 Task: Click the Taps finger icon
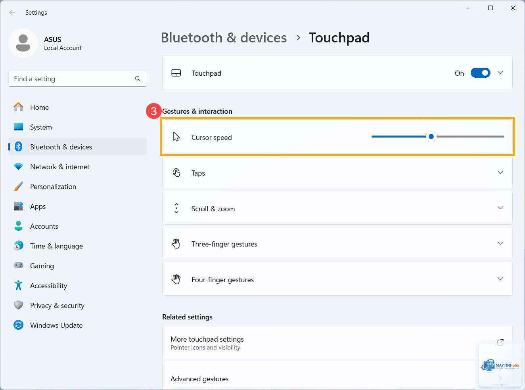176,172
